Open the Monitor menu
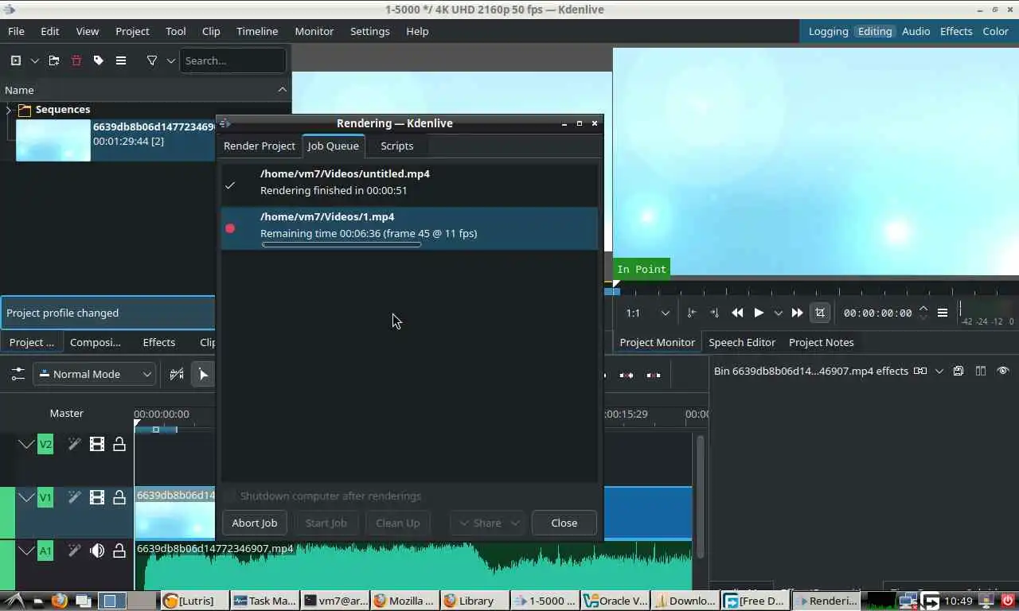Viewport: 1019px width, 611px height. [314, 31]
